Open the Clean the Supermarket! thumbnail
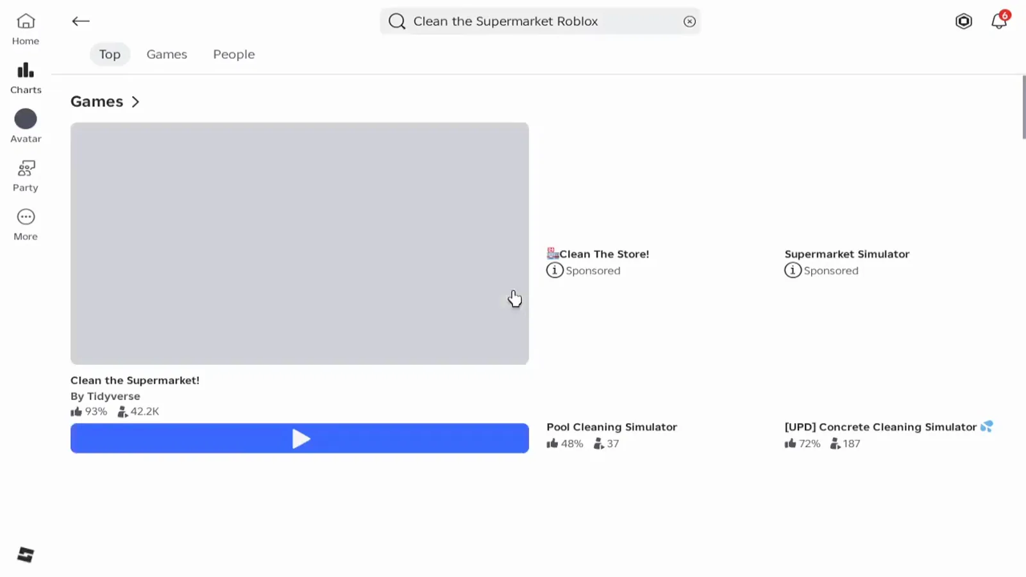Viewport: 1026px width, 577px height. [x=299, y=244]
